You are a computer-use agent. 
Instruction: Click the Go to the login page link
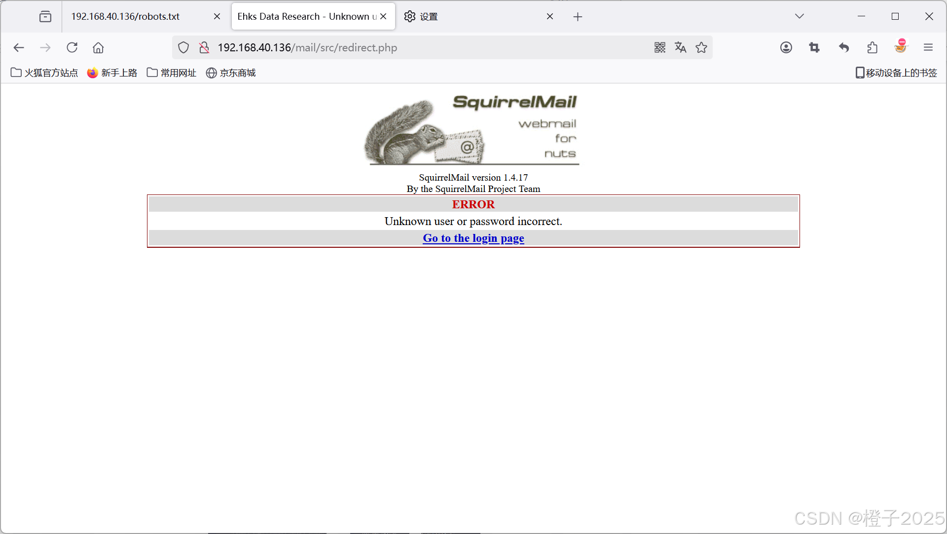pyautogui.click(x=473, y=238)
